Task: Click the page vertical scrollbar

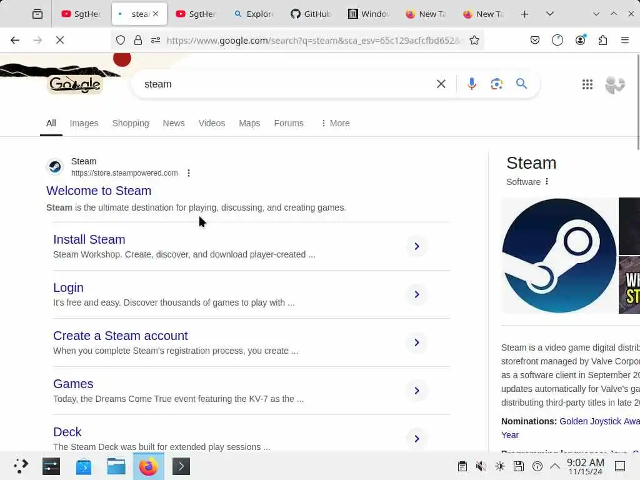Action: tap(637, 102)
